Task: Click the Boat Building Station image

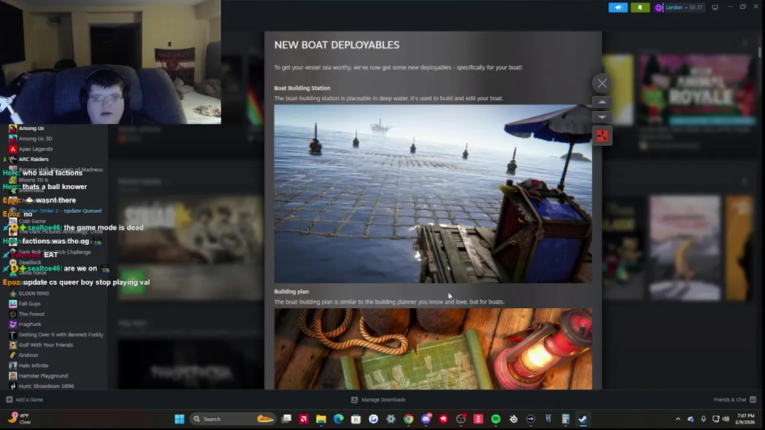Action: (433, 194)
